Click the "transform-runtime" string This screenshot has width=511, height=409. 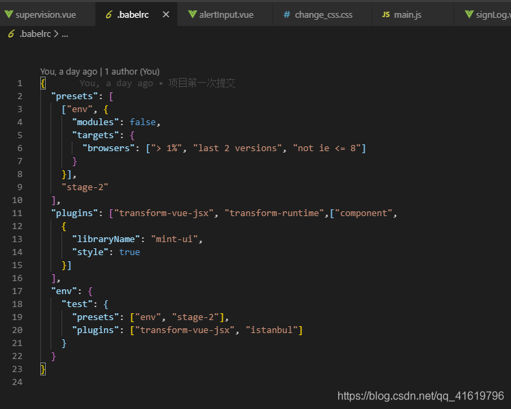(274, 213)
